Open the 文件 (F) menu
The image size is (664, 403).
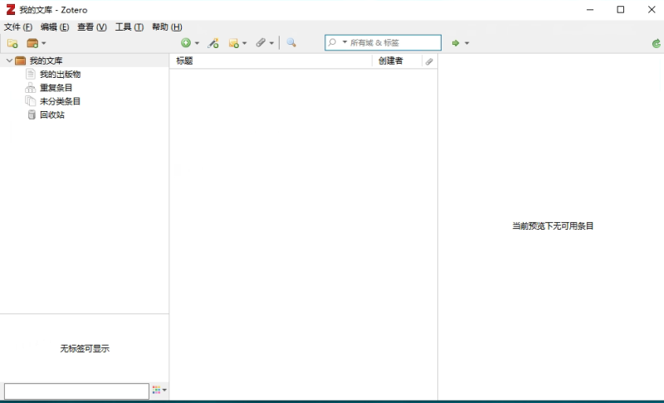pyautogui.click(x=18, y=27)
